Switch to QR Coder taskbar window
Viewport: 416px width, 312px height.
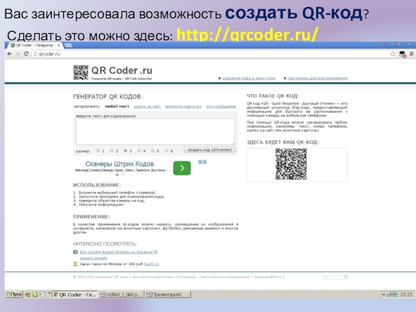[x=75, y=294]
